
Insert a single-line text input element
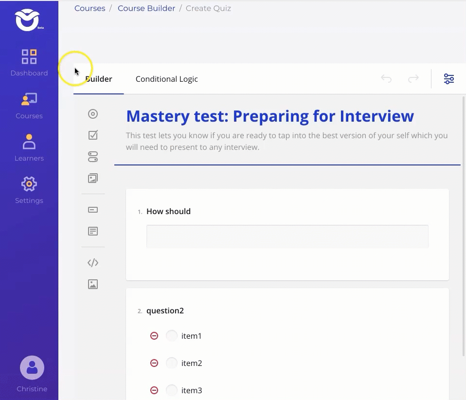(93, 210)
